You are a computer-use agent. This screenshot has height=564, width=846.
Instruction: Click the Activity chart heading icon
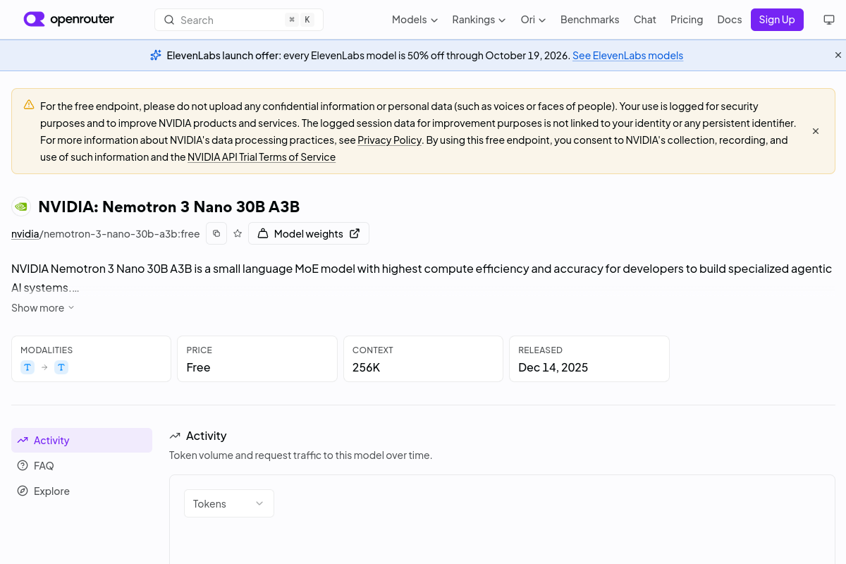(175, 436)
